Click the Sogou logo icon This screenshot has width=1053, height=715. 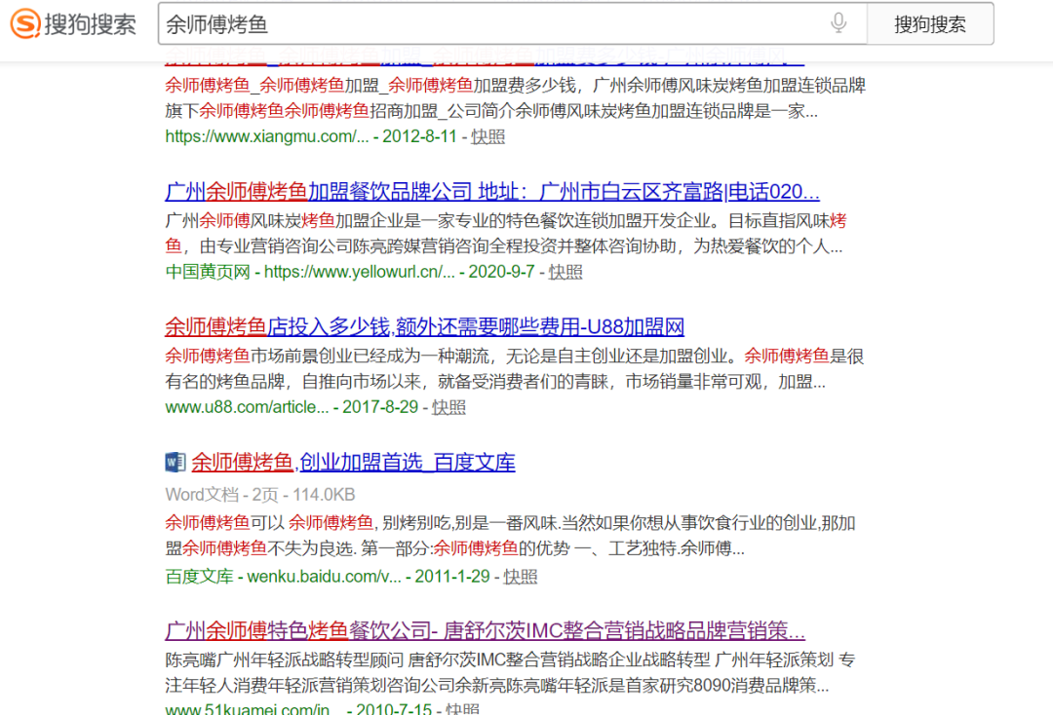pyautogui.click(x=25, y=23)
